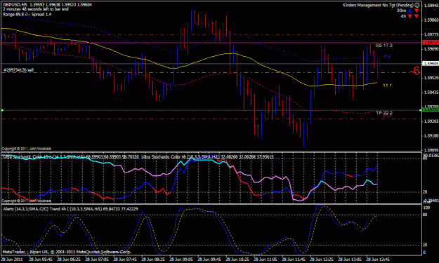Image resolution: width=439 pixels, height=263 pixels.
Task: Click the '!Orders Management No Tgt (Pending)' label
Action: 378,5
